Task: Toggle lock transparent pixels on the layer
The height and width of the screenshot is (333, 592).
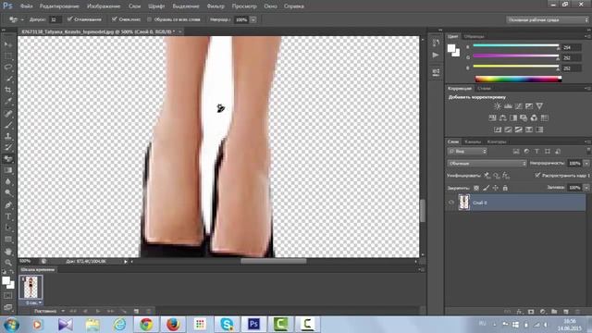Action: [x=476, y=188]
